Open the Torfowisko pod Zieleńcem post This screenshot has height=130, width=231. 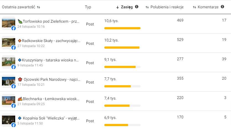tap(51, 21)
